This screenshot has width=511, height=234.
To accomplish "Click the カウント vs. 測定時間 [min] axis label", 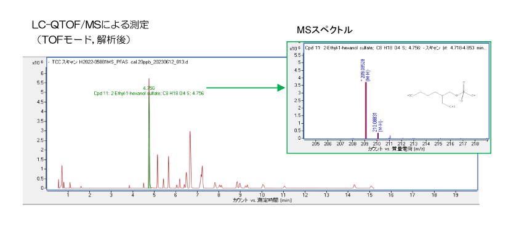I will (262, 200).
